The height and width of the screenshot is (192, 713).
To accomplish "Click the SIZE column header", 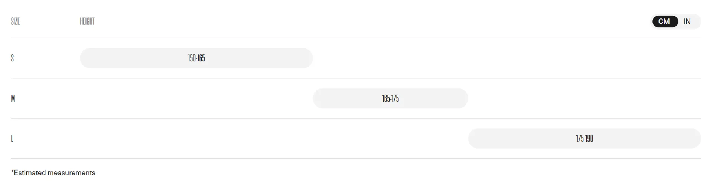I will [x=16, y=21].
